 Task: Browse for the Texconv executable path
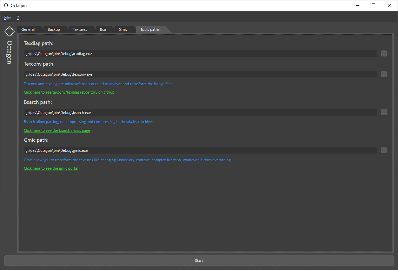tap(384, 74)
